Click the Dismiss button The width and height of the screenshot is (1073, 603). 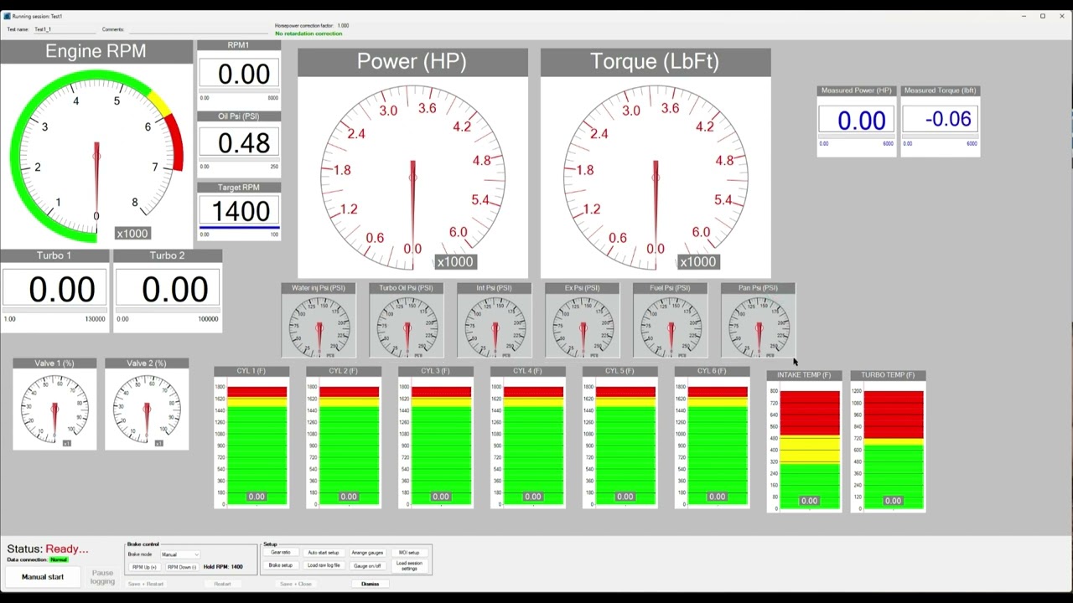coord(370,584)
